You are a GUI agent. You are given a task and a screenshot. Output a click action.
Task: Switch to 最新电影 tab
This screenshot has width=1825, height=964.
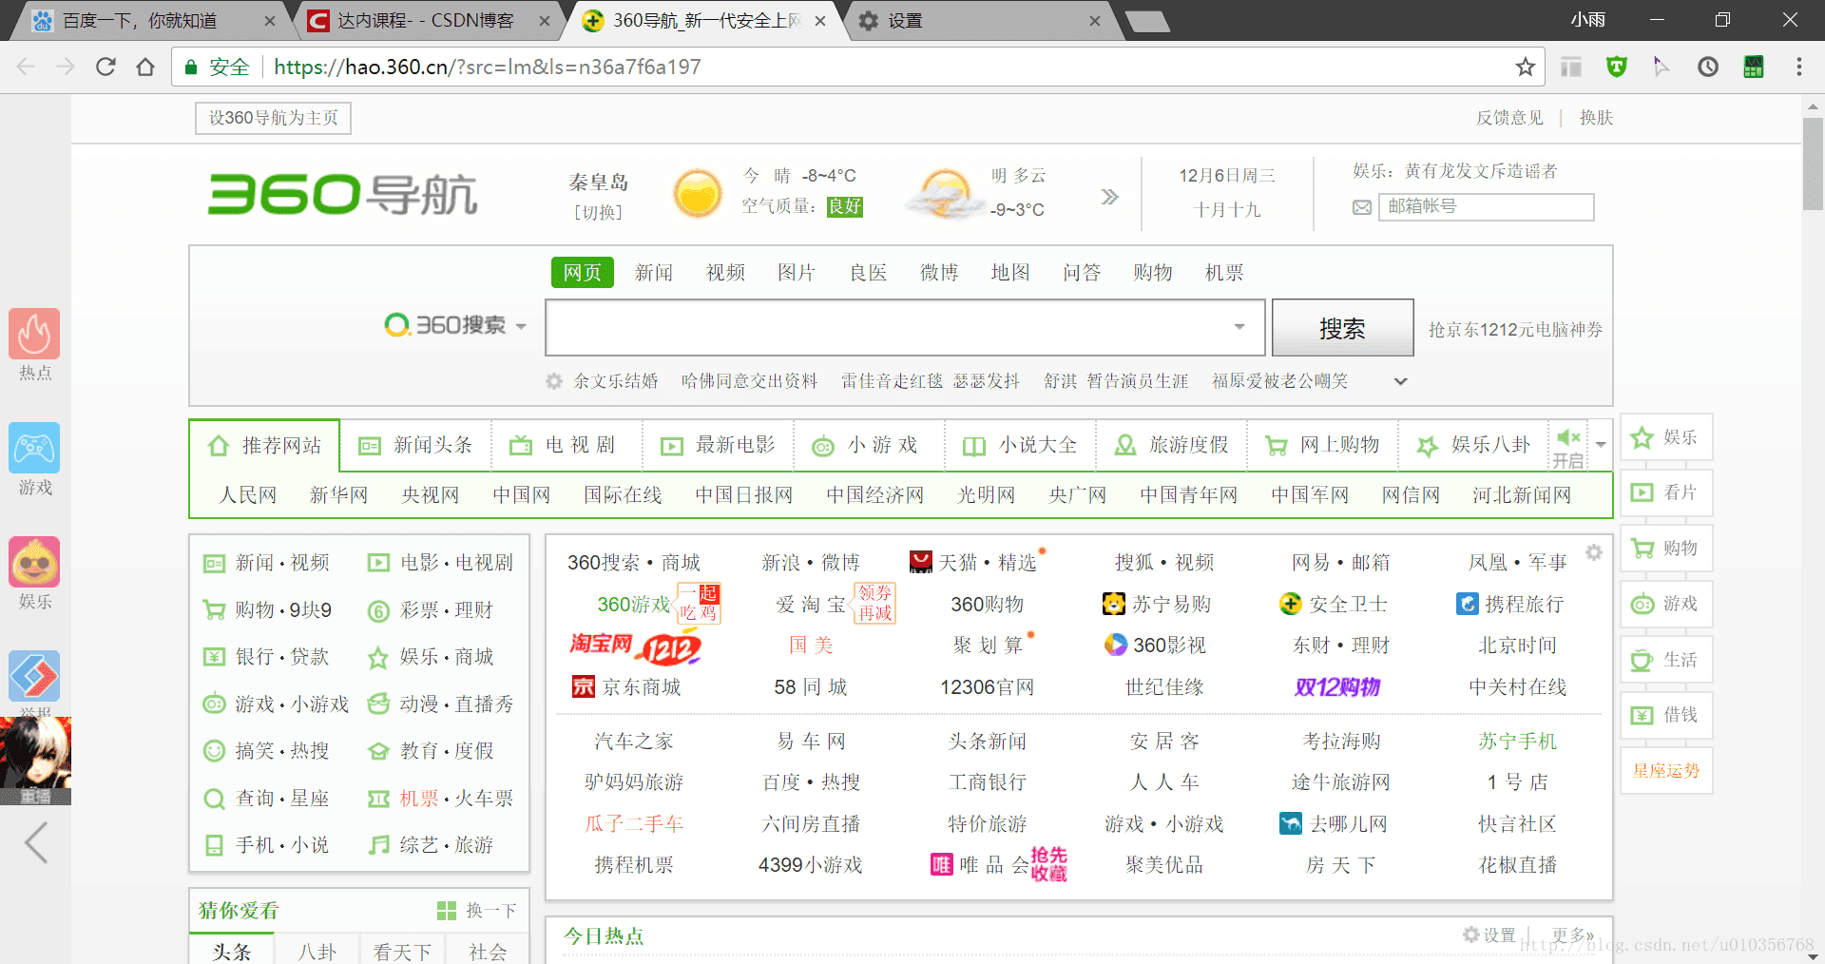[x=718, y=445]
